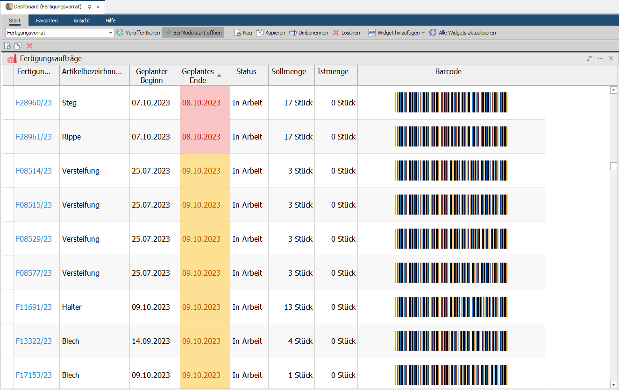Click the Umbenennen icon
The image size is (619, 390).
click(x=293, y=33)
